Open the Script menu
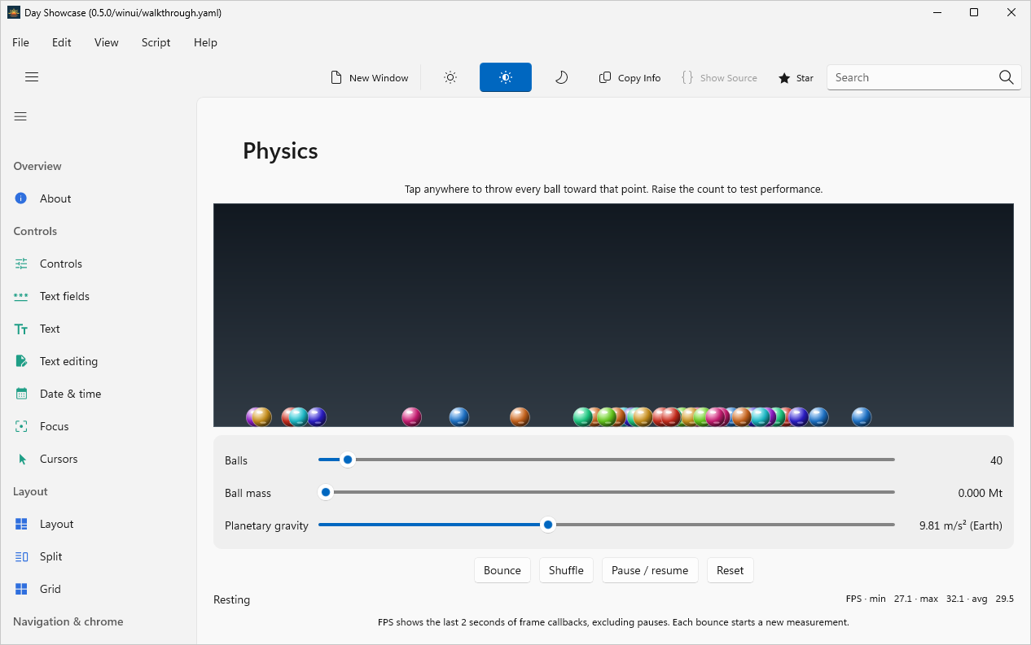Image resolution: width=1031 pixels, height=645 pixels. click(x=156, y=42)
